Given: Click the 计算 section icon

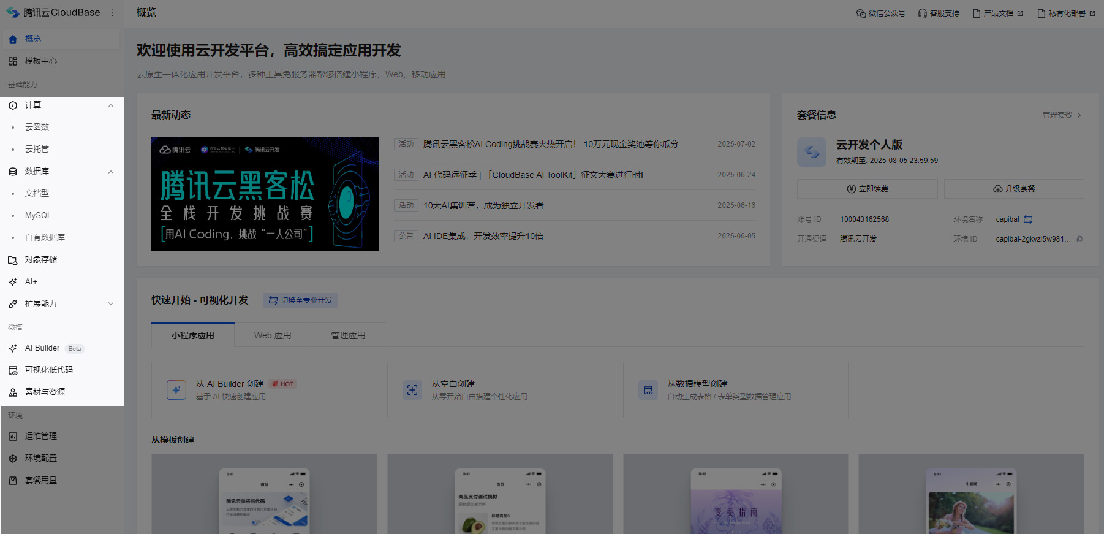Looking at the screenshot, I should click(13, 105).
